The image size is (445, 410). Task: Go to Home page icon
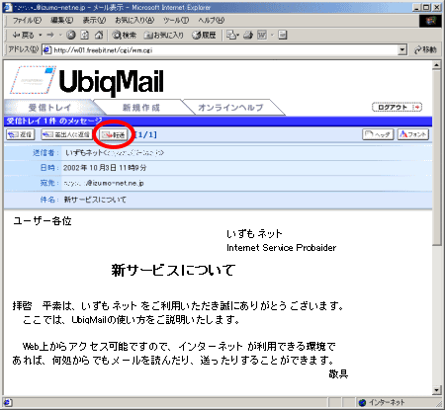tap(99, 35)
